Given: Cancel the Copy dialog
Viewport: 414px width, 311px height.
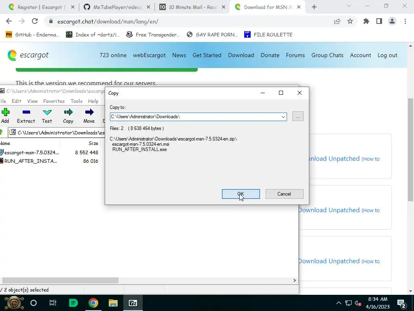Looking at the screenshot, I should pos(284,194).
